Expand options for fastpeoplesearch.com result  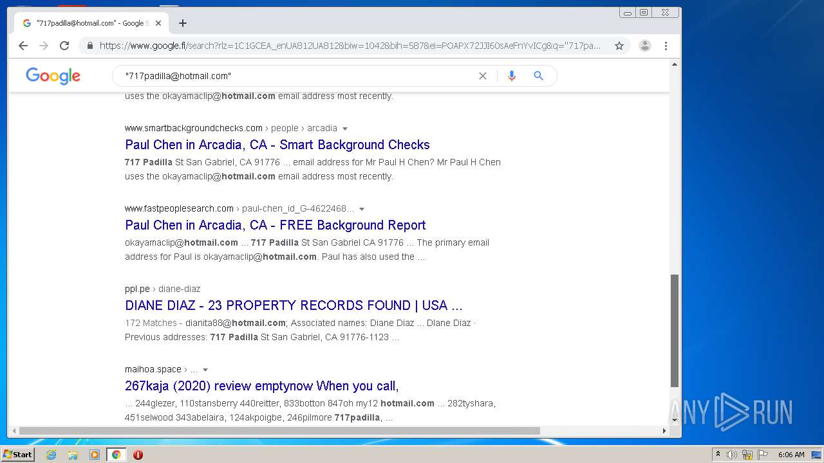pos(362,209)
